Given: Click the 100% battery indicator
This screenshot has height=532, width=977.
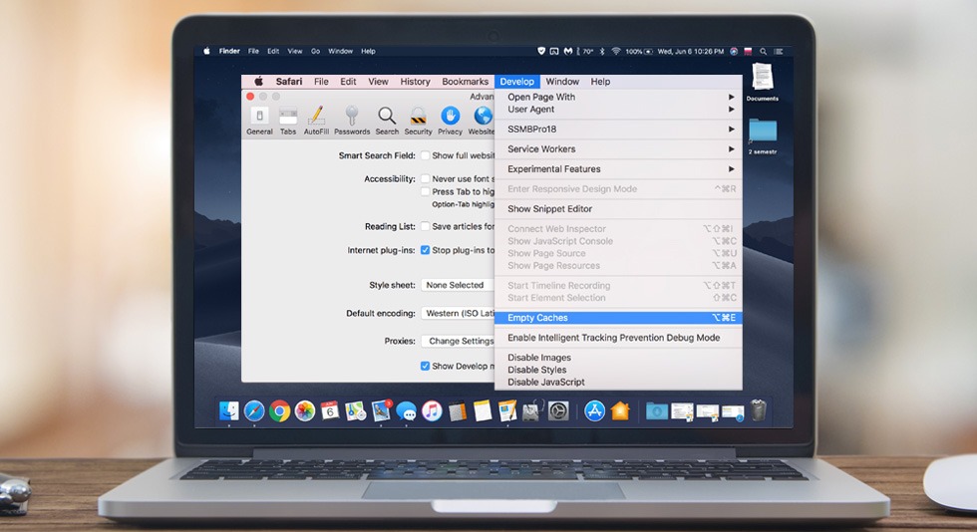Looking at the screenshot, I should click(639, 51).
